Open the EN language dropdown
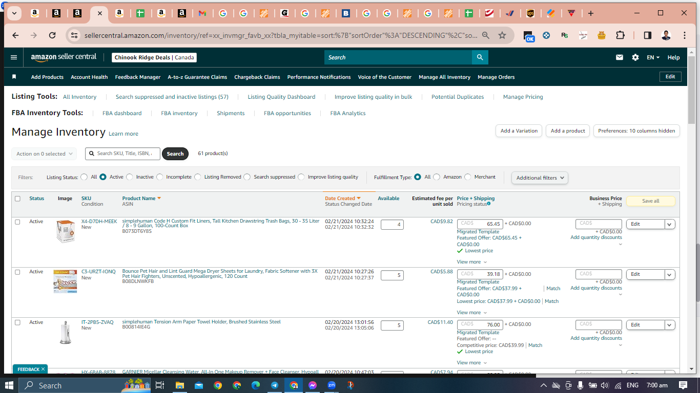This screenshot has width=700, height=393. point(653,57)
